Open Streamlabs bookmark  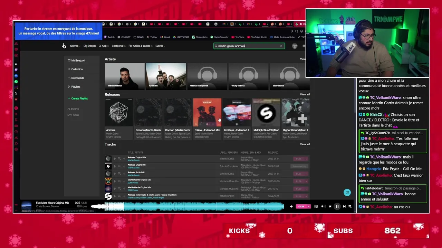[x=200, y=37]
